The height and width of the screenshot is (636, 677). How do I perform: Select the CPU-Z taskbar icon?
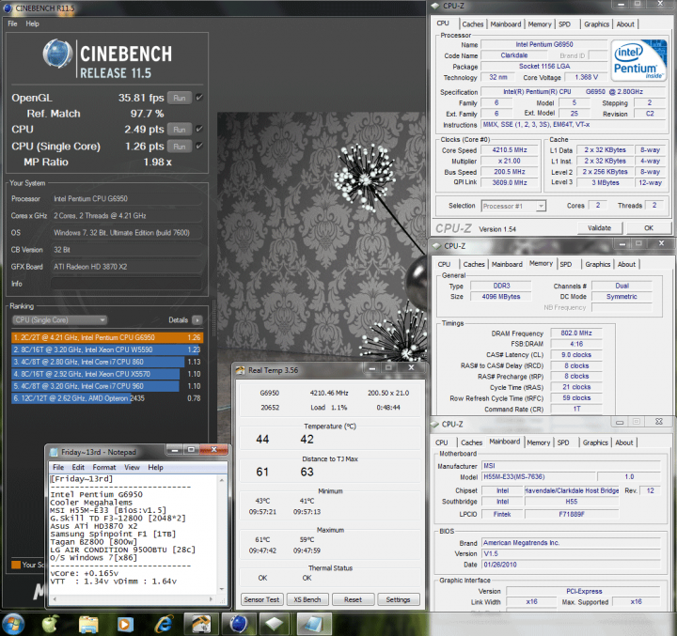tap(276, 624)
